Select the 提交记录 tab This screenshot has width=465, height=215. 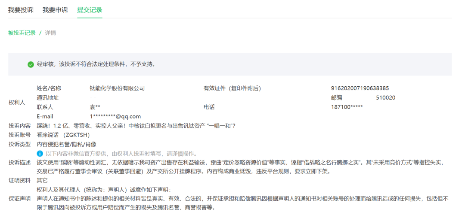[x=90, y=10]
